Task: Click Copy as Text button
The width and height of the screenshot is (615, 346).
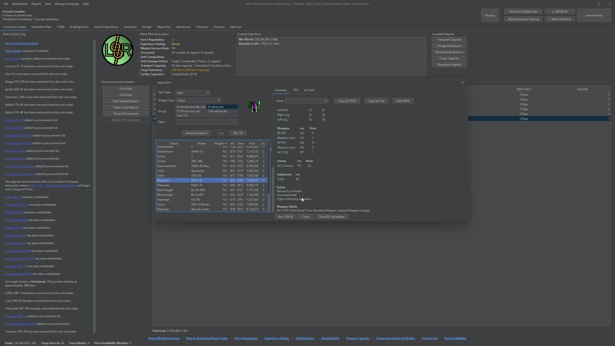Action: tap(376, 101)
